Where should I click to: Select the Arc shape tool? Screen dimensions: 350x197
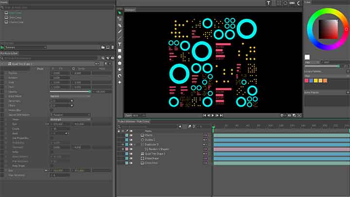pos(120,76)
